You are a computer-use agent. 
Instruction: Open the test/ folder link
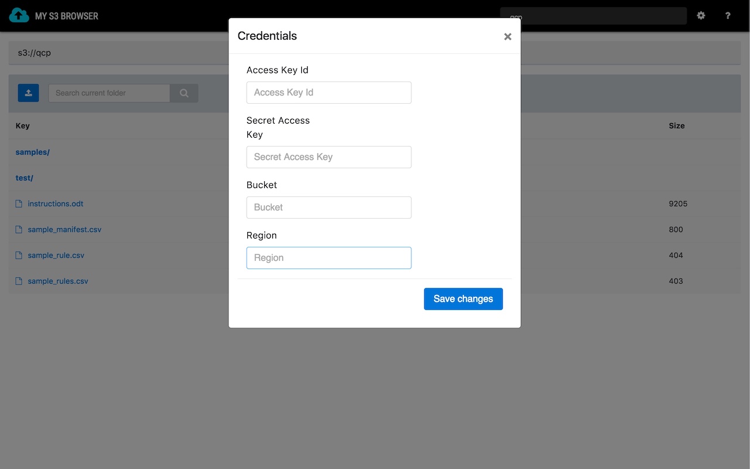25,178
